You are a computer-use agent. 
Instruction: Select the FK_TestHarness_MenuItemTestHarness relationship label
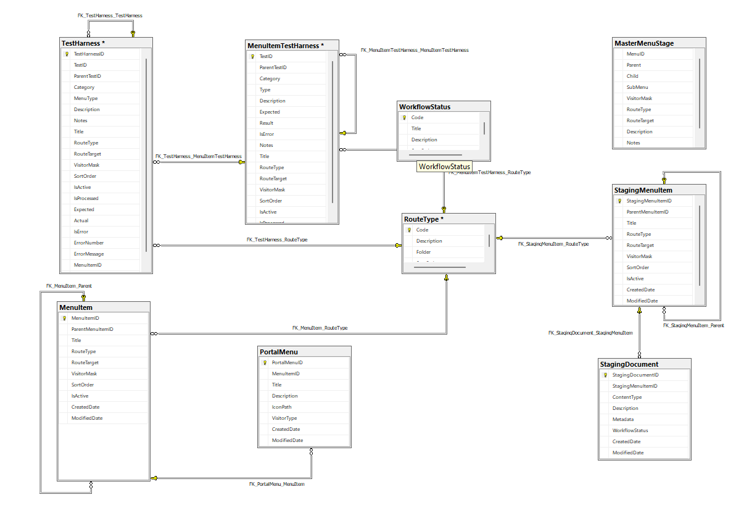199,156
